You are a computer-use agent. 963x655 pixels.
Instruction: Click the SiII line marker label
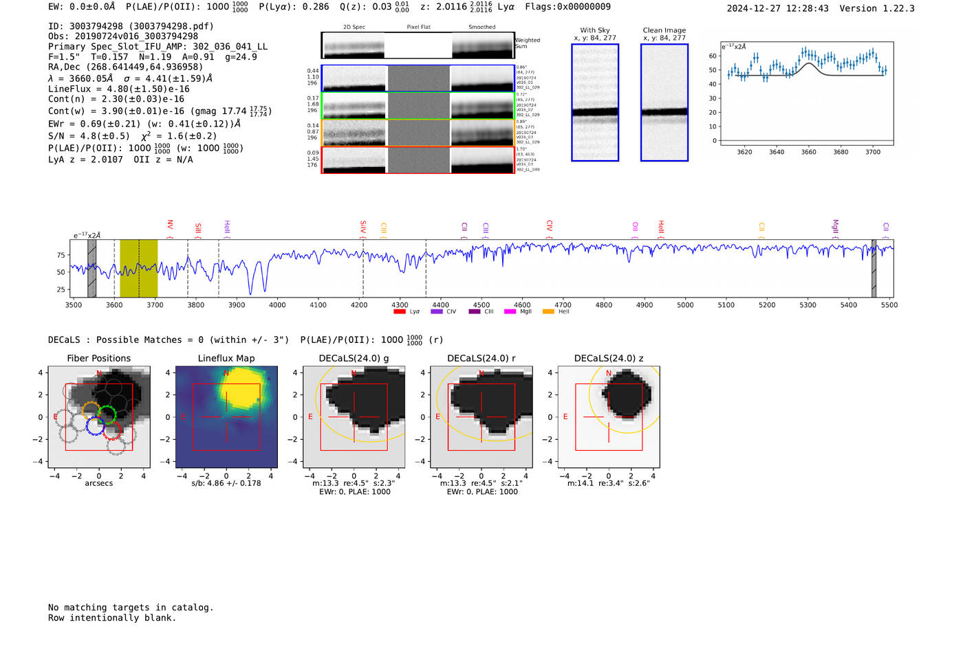pos(198,229)
